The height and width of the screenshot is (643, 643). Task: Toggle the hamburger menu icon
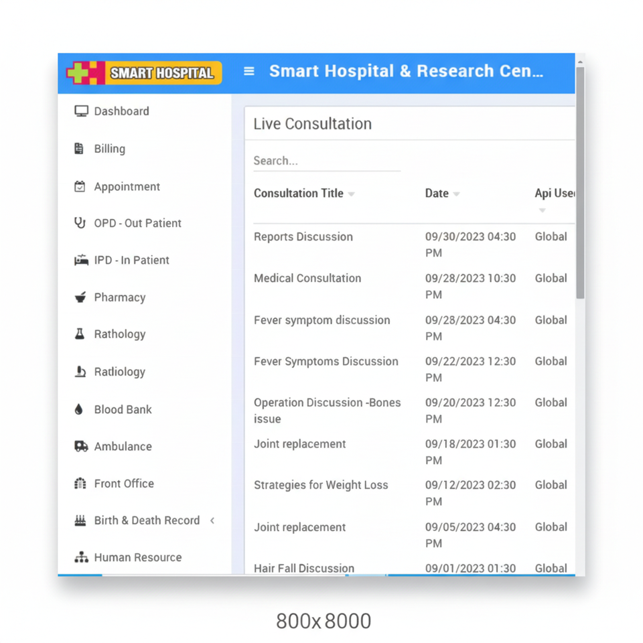(249, 72)
